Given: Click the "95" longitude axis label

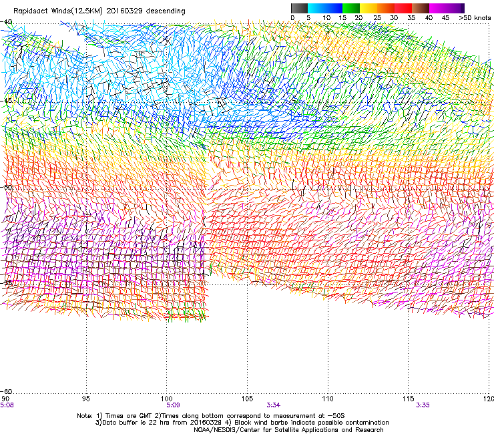Looking at the screenshot, I should [x=85, y=399].
